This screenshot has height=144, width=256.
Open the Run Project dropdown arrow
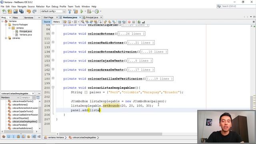[85, 11]
